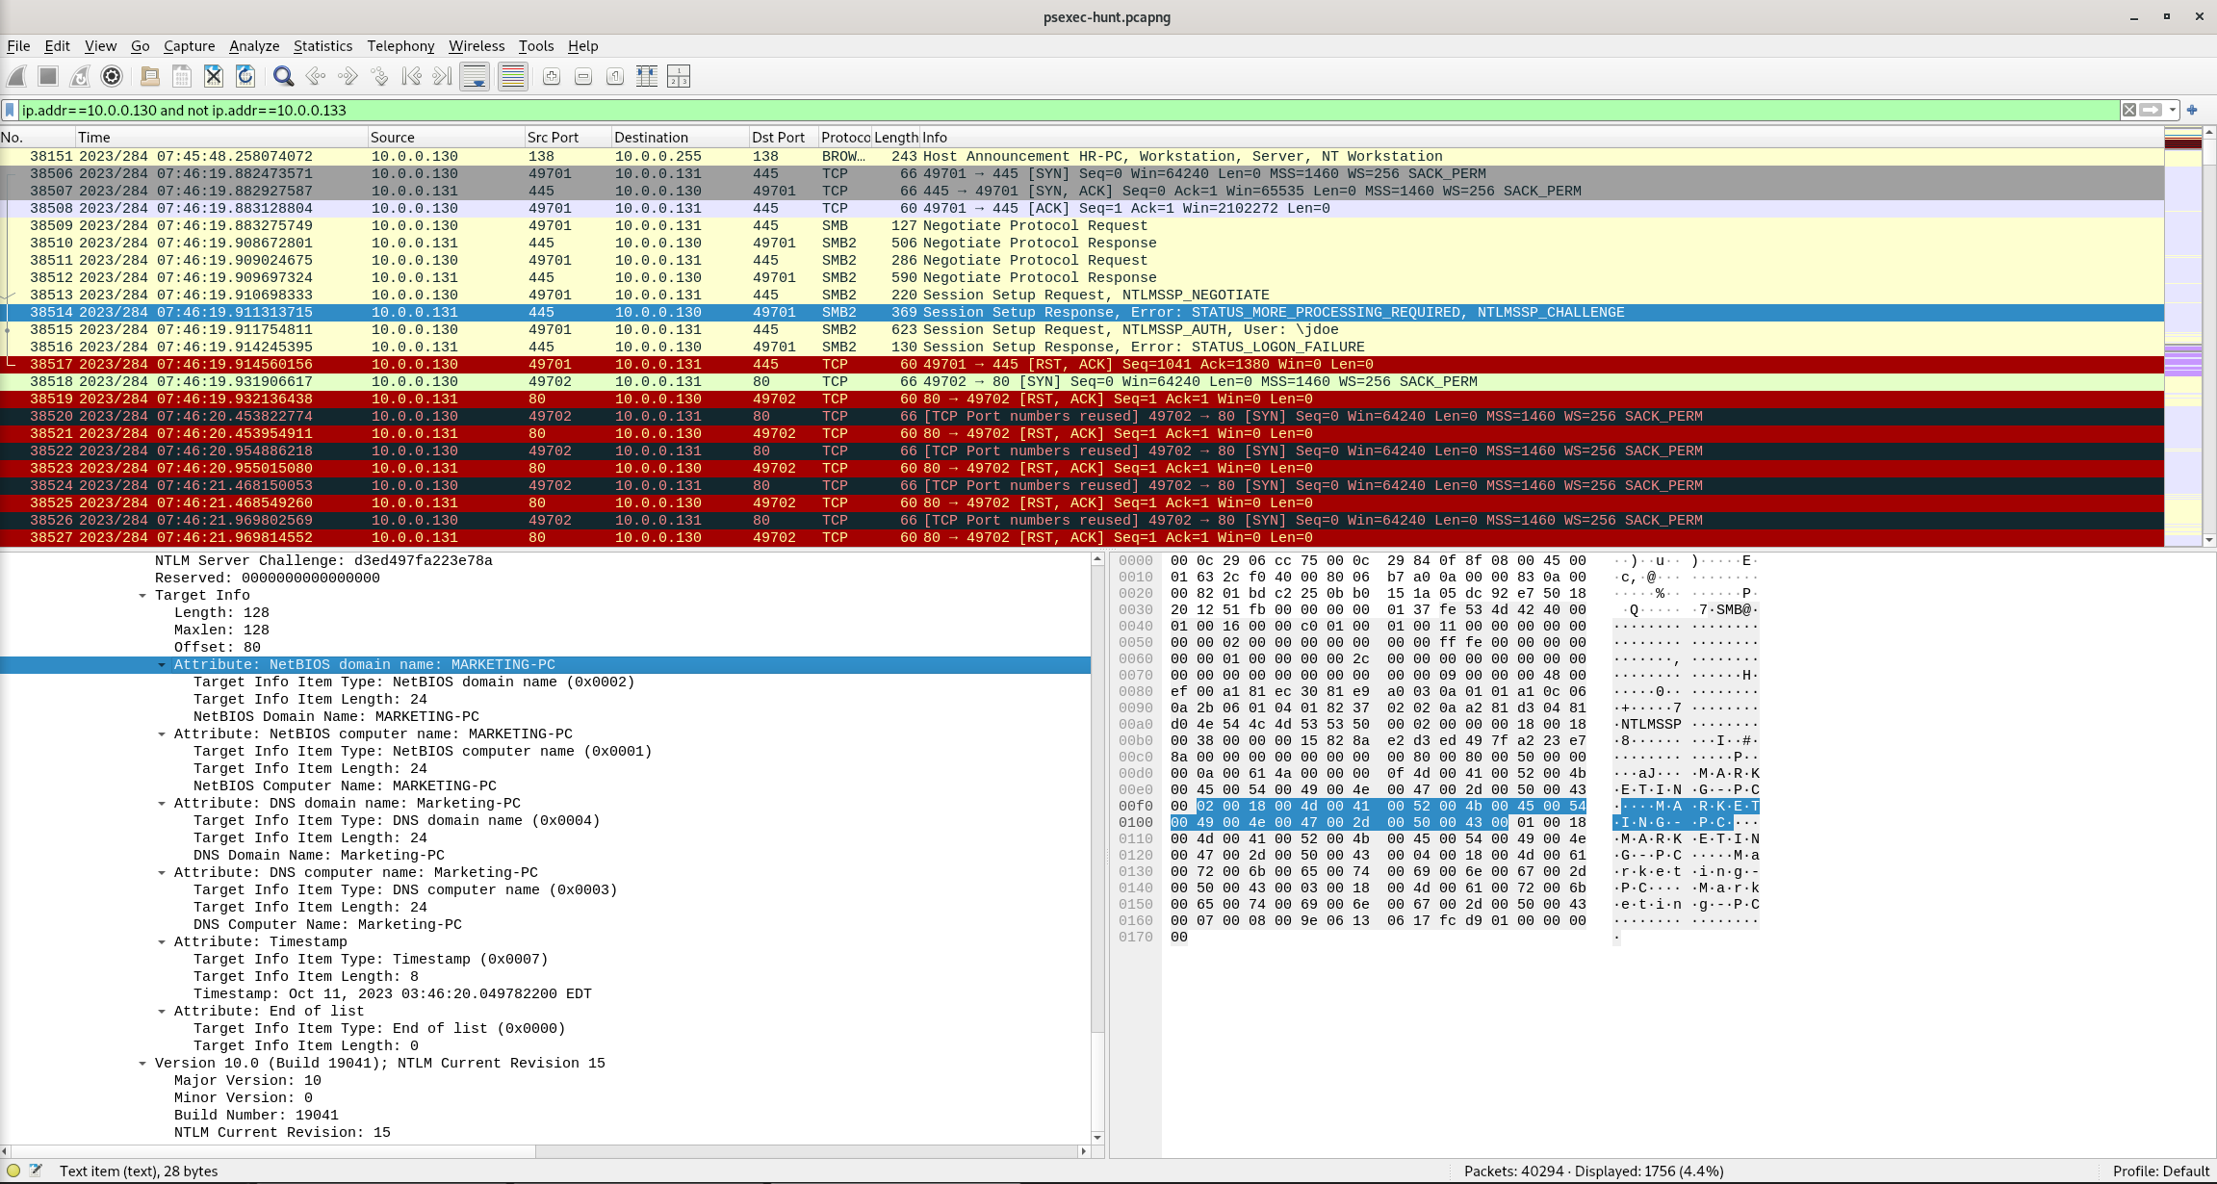Sort by Dst Port column header
The height and width of the screenshot is (1184, 2217).
784,138
